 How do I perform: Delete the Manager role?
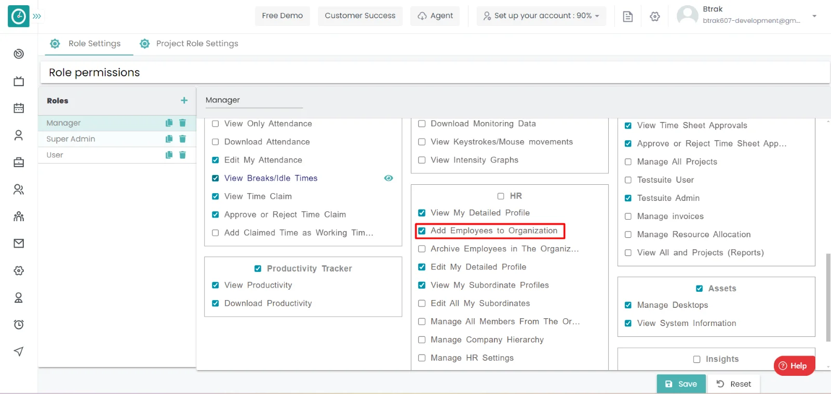pyautogui.click(x=182, y=123)
